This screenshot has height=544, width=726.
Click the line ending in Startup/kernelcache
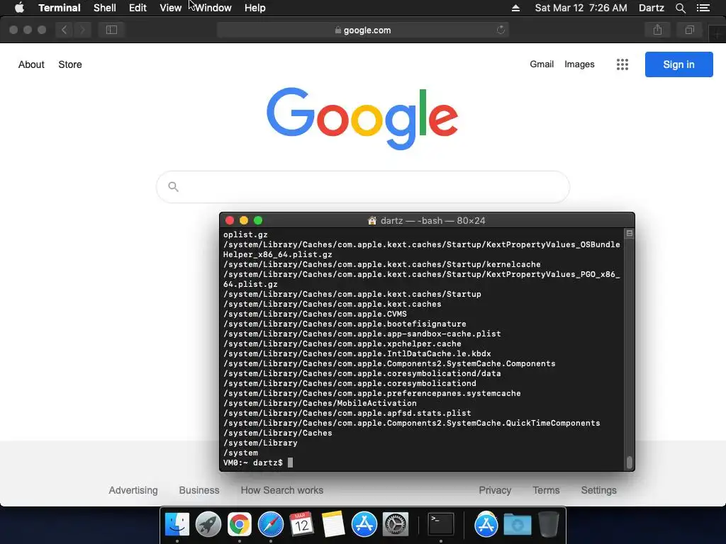coord(382,265)
